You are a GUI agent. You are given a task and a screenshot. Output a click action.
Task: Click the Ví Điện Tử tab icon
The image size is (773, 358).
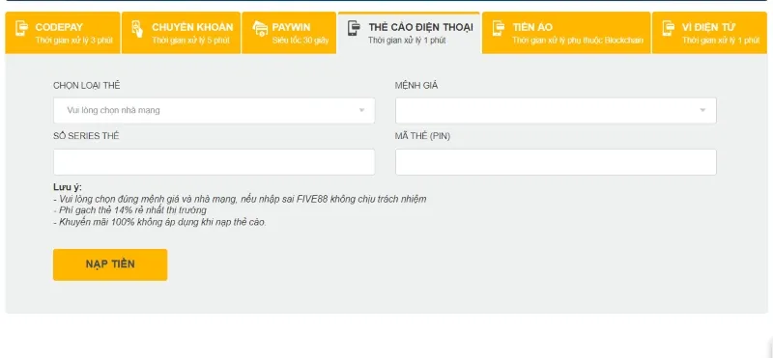[x=668, y=28]
